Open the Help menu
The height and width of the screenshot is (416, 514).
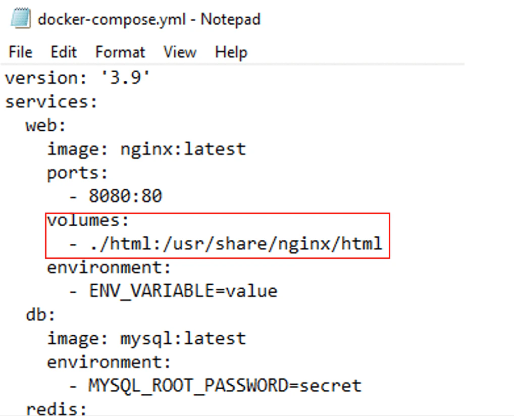tap(230, 52)
